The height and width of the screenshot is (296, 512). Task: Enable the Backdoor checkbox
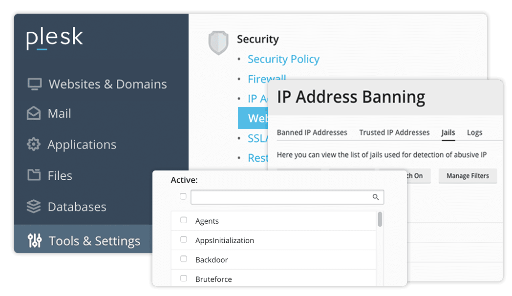(184, 259)
